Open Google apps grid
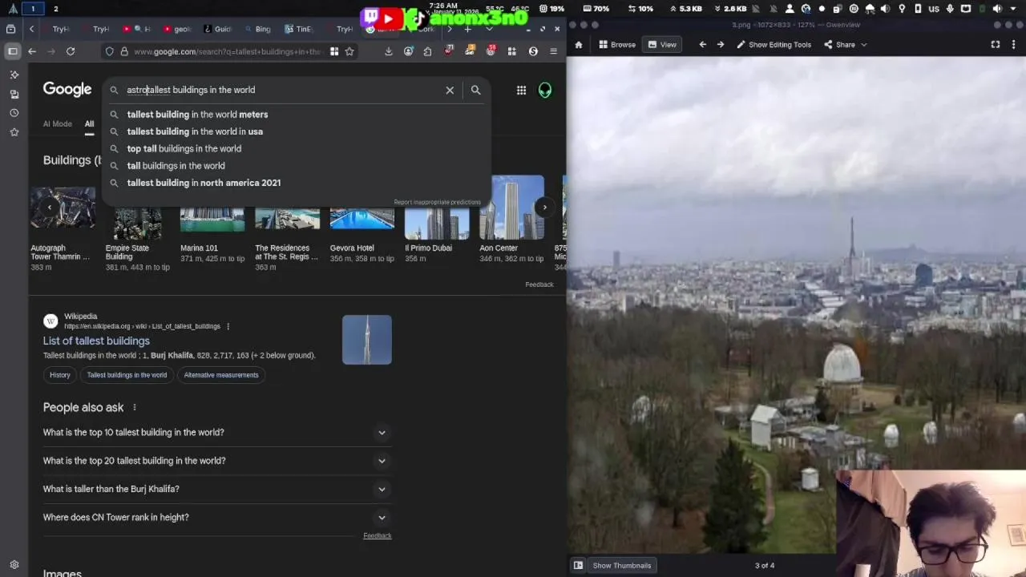Image resolution: width=1026 pixels, height=577 pixels. coord(521,90)
